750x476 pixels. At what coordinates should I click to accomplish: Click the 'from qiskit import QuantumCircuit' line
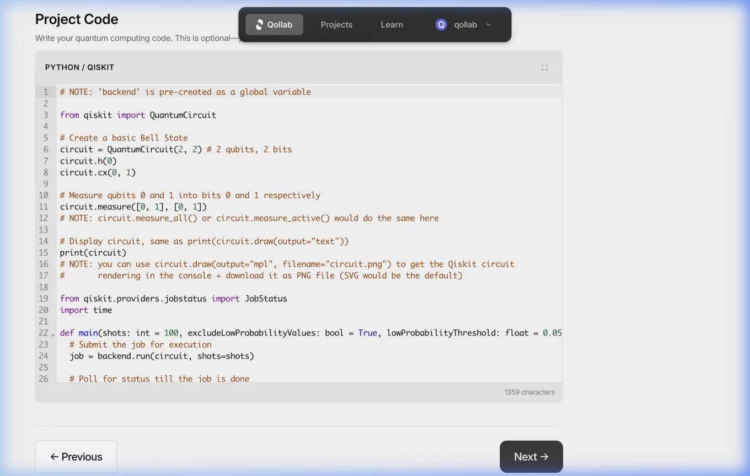pyautogui.click(x=138, y=115)
